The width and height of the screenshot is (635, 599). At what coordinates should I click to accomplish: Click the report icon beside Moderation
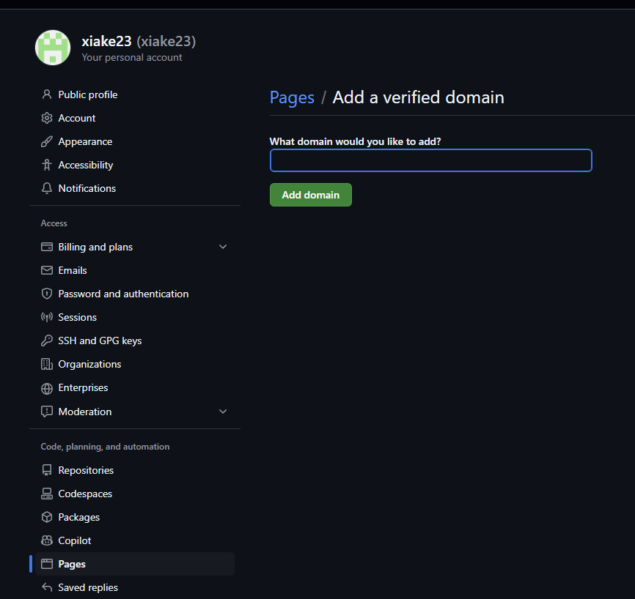(x=47, y=412)
